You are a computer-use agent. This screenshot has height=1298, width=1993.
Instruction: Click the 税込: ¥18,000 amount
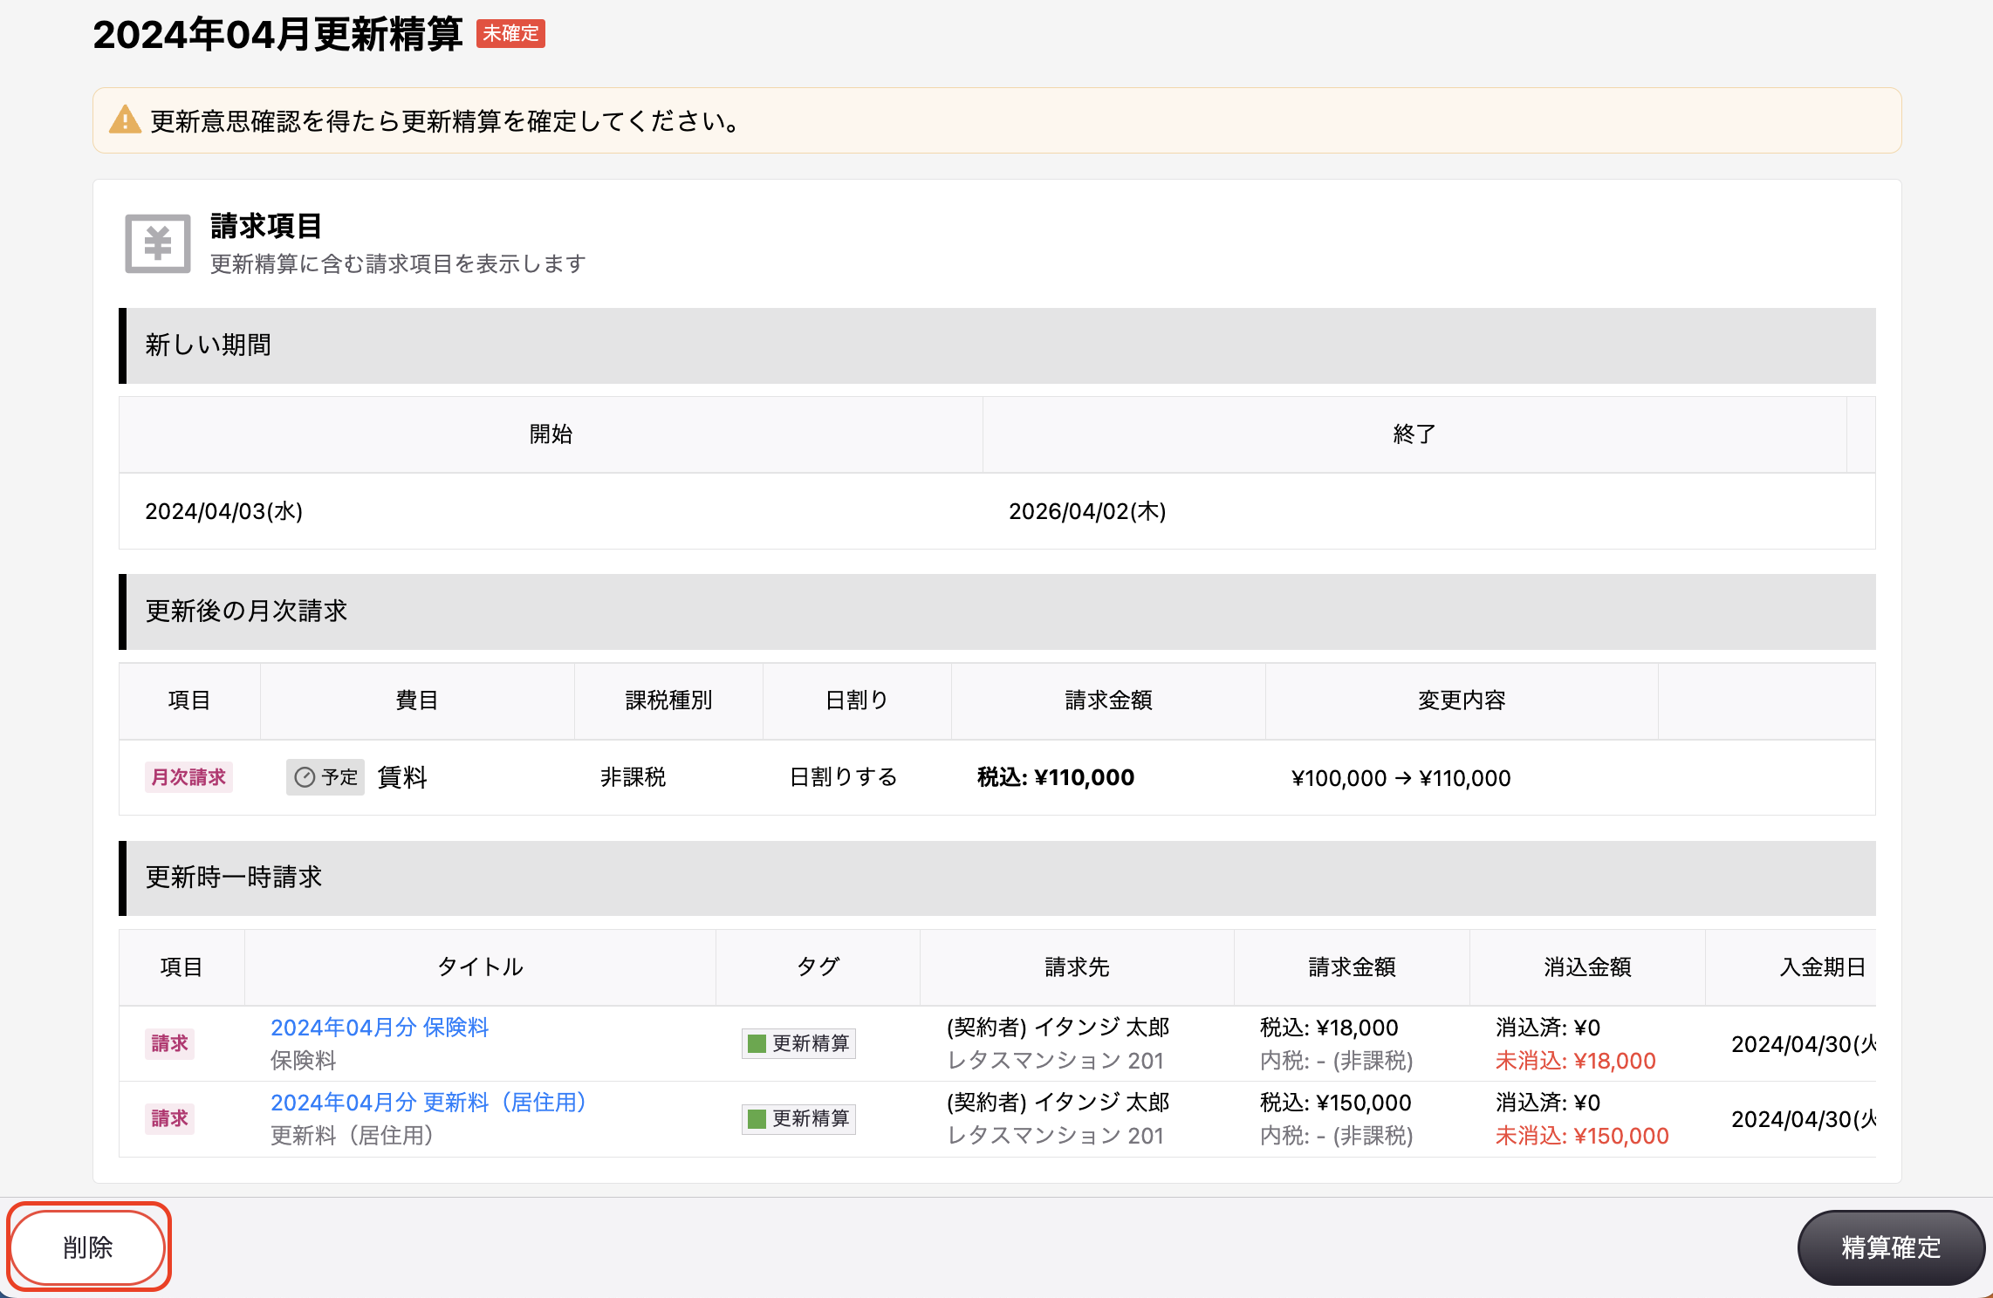(1329, 1028)
